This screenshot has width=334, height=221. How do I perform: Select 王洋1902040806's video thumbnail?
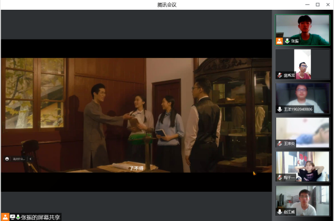pos(302,98)
